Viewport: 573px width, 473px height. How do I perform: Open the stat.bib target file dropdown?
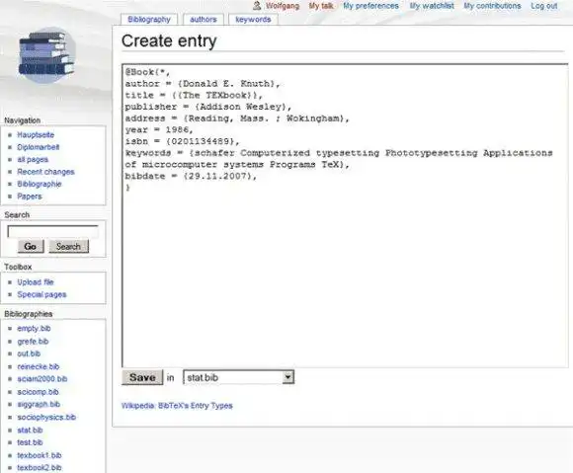pos(239,377)
